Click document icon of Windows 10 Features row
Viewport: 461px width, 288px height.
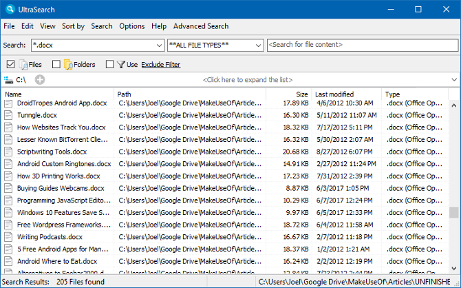(x=8, y=213)
